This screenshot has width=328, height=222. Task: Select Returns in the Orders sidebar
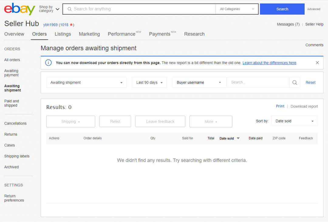(x=11, y=134)
